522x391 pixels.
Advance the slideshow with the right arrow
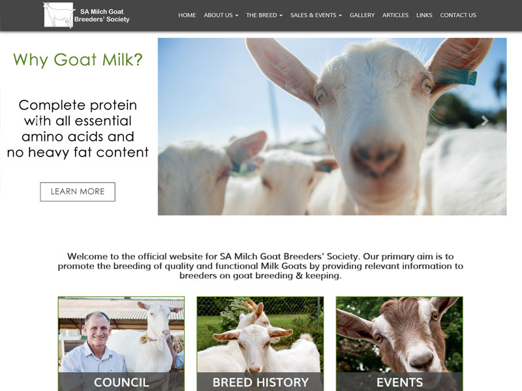click(x=485, y=121)
